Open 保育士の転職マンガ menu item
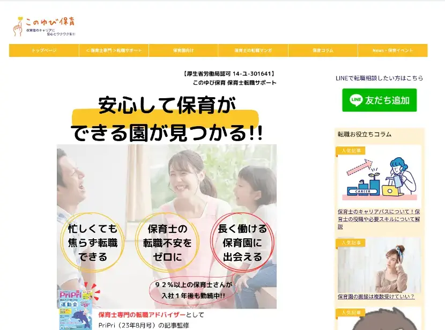Viewport: 445px width, 330px height. (x=253, y=50)
